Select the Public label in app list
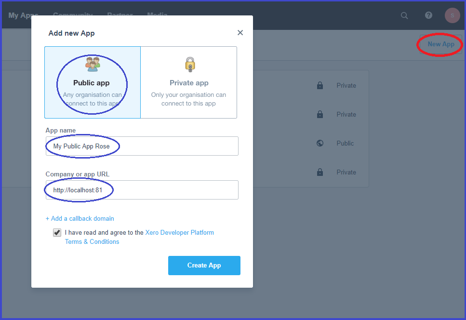 345,143
